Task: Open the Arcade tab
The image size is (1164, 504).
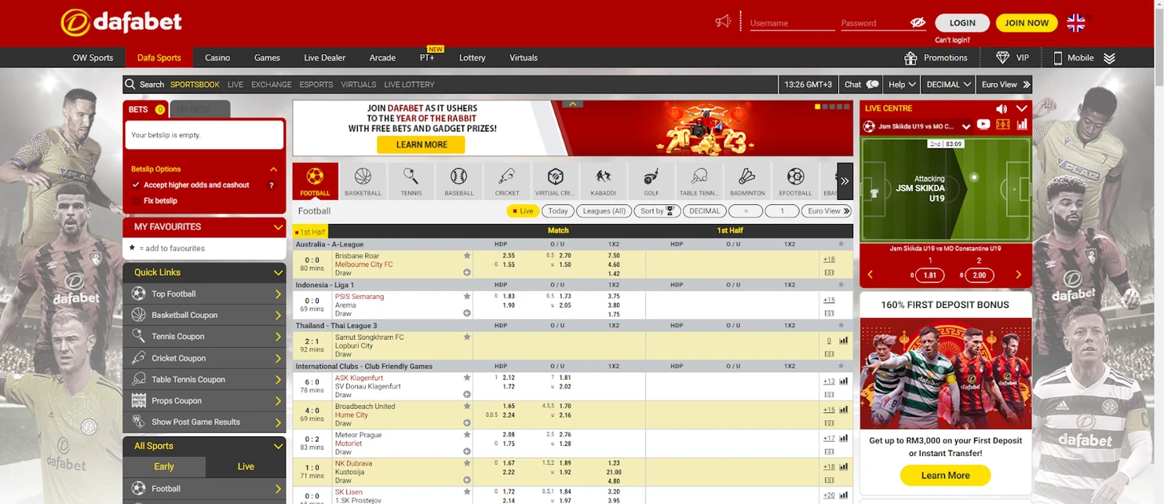Action: tap(383, 57)
